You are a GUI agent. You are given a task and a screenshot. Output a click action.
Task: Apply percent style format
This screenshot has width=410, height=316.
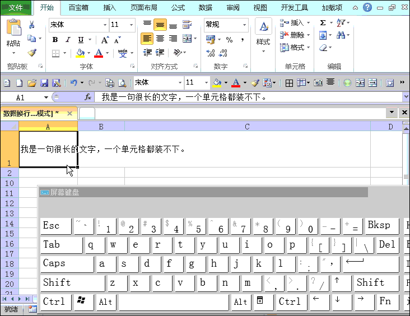(229, 40)
